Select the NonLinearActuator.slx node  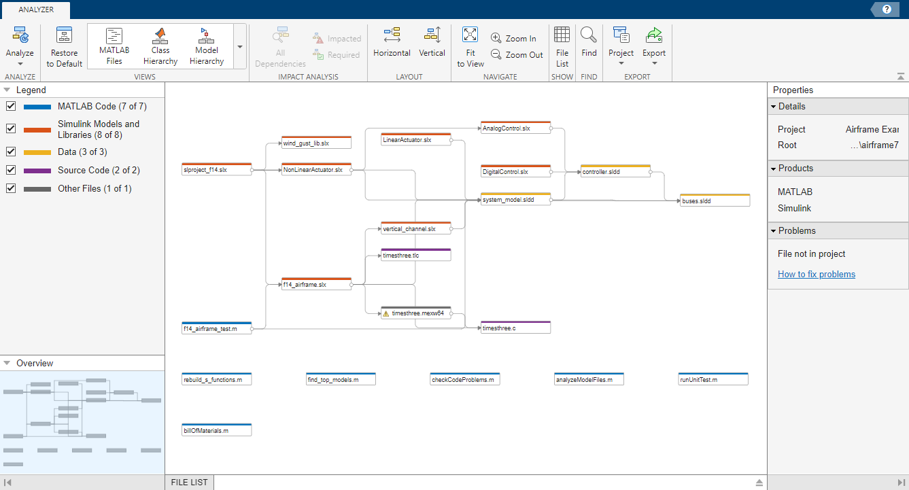click(316, 170)
